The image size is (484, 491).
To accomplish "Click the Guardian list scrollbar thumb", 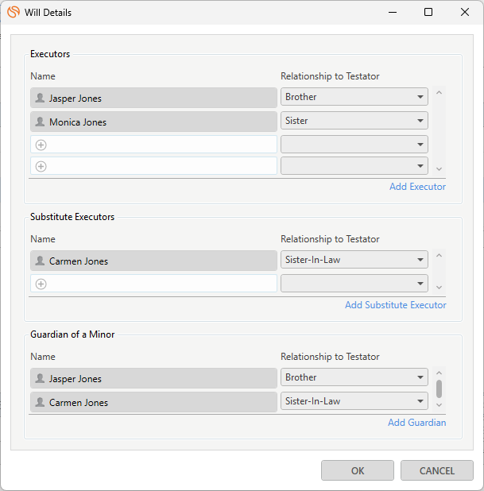I will 439,389.
